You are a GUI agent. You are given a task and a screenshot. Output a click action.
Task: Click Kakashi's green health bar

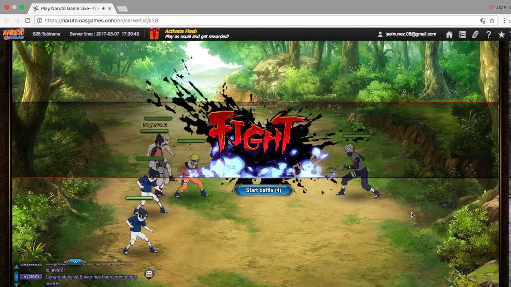(x=357, y=136)
